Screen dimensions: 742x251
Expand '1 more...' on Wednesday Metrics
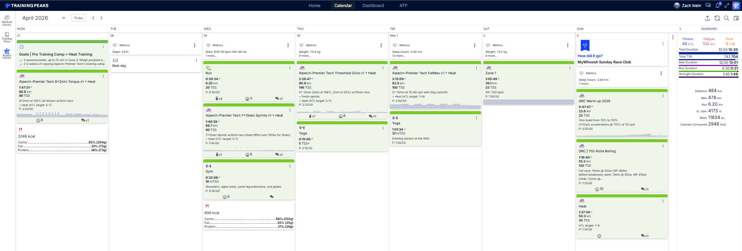(x=211, y=56)
